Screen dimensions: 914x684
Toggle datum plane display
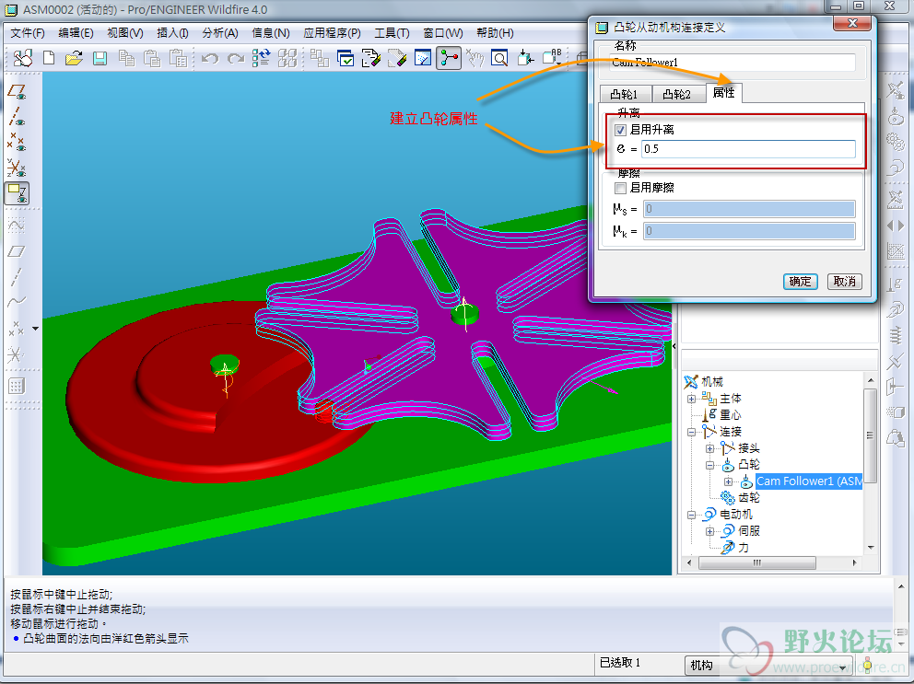pos(17,91)
